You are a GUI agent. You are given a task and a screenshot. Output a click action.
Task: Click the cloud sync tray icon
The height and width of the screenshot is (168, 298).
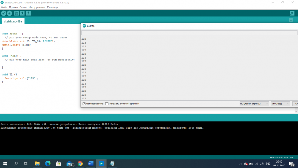point(246,164)
